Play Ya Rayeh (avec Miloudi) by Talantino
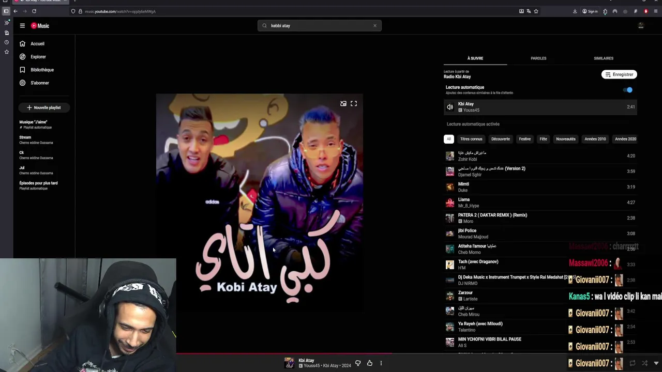Viewport: 662px width, 372px height. [540, 327]
